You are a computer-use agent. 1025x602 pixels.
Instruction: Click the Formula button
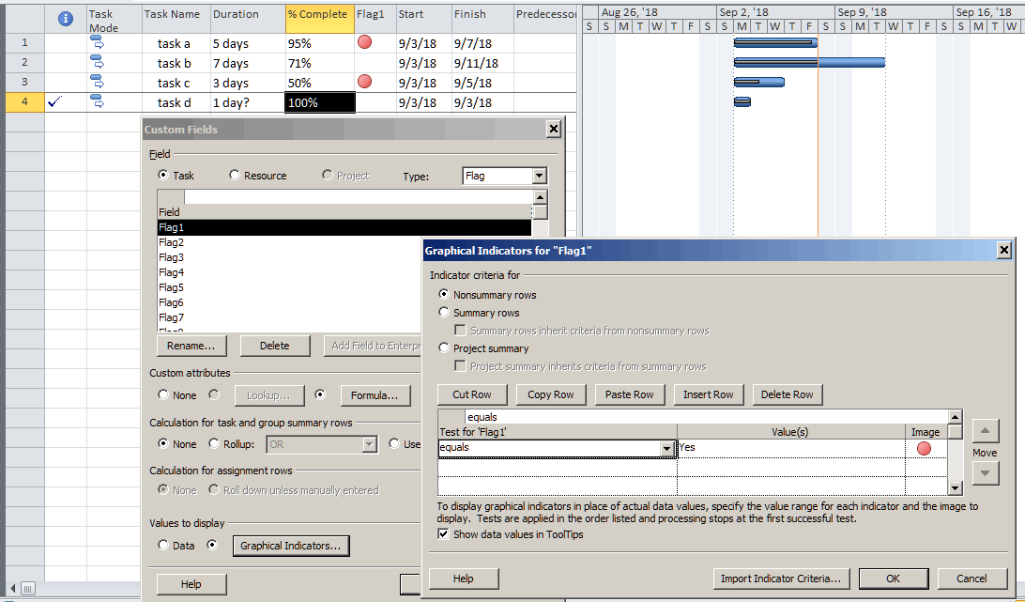pos(375,395)
